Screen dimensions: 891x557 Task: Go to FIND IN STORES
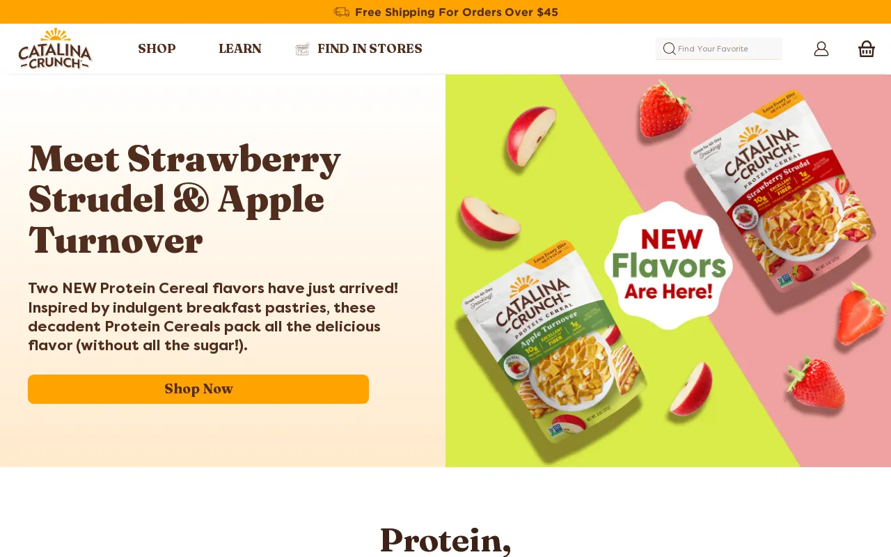(x=370, y=49)
